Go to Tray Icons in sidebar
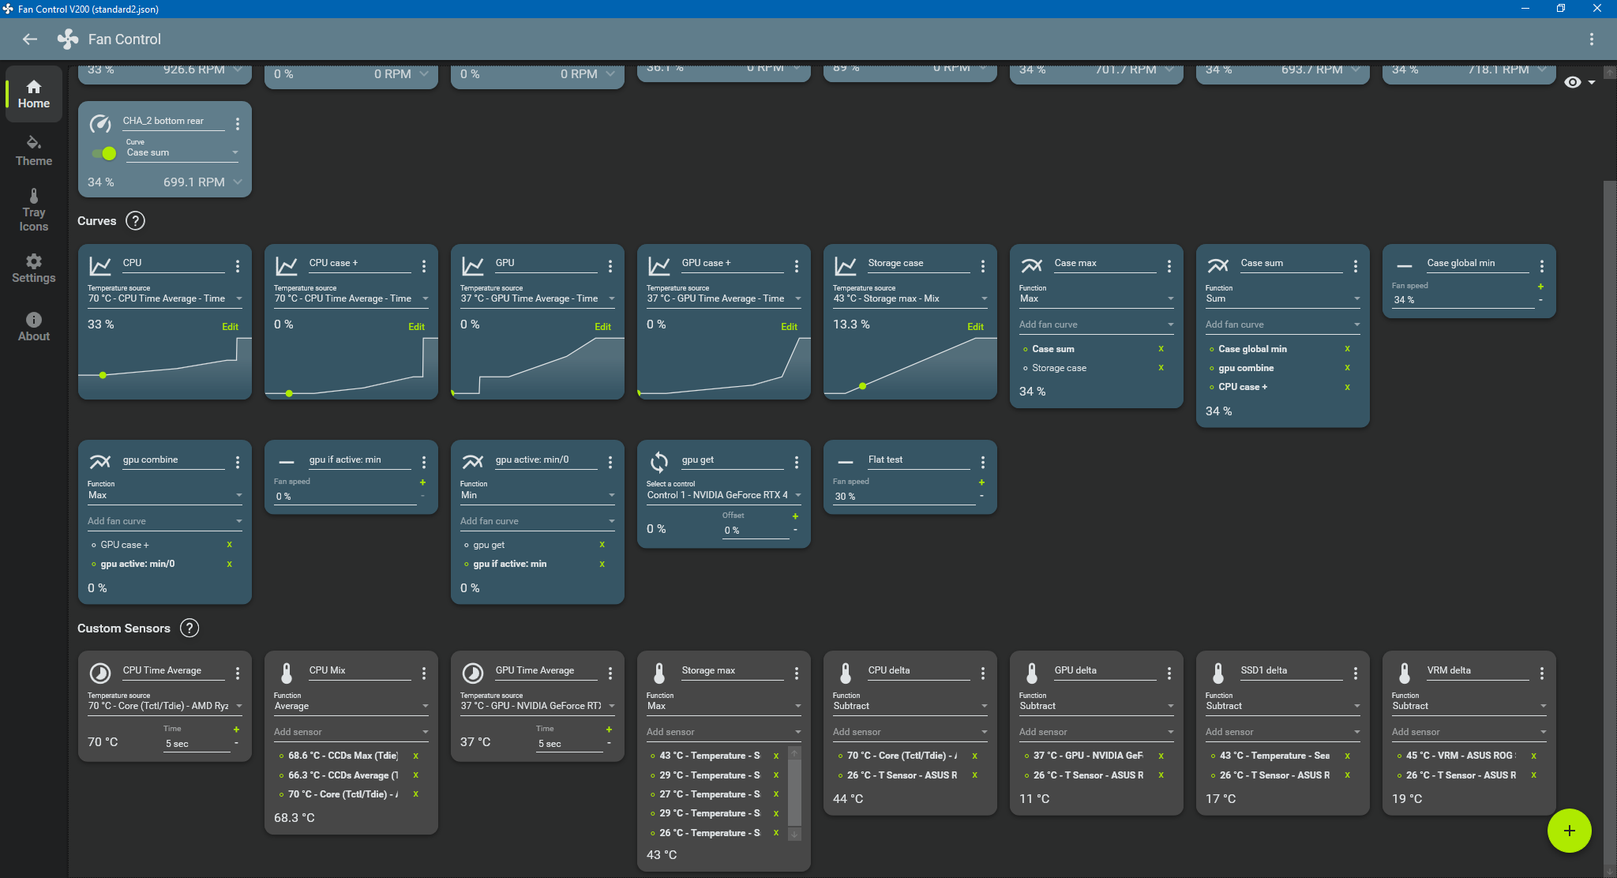Viewport: 1617px width, 878px height. pos(33,210)
